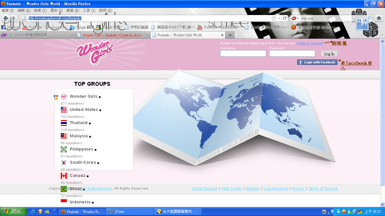Click the Firefox back arrow button
This screenshot has width=385, height=216.
[x=6, y=18]
